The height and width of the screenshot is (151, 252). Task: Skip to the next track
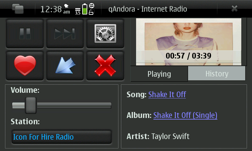pyautogui.click(x=65, y=34)
